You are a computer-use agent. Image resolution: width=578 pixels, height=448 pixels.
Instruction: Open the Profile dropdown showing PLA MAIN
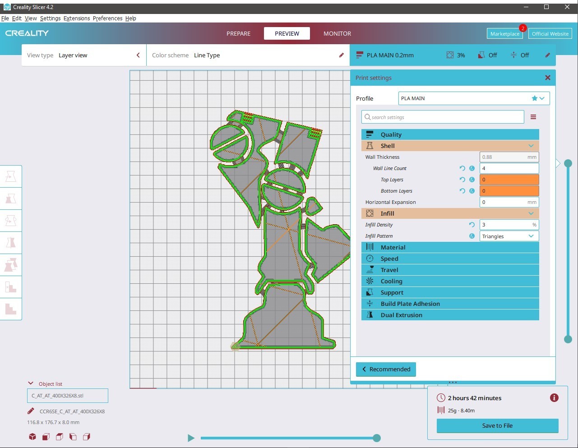[474, 98]
